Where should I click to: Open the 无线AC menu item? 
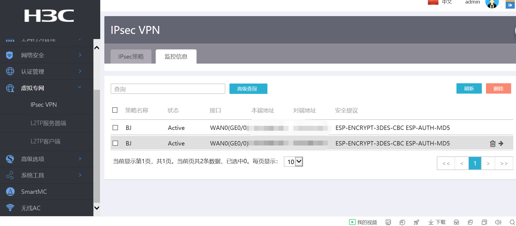click(x=31, y=208)
